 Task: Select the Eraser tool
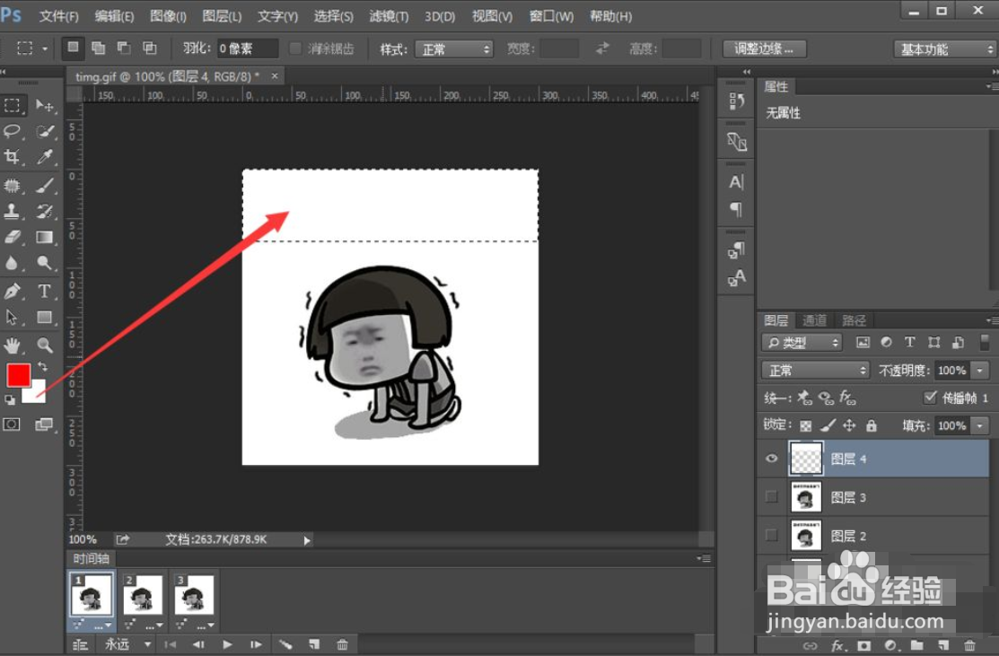(13, 238)
